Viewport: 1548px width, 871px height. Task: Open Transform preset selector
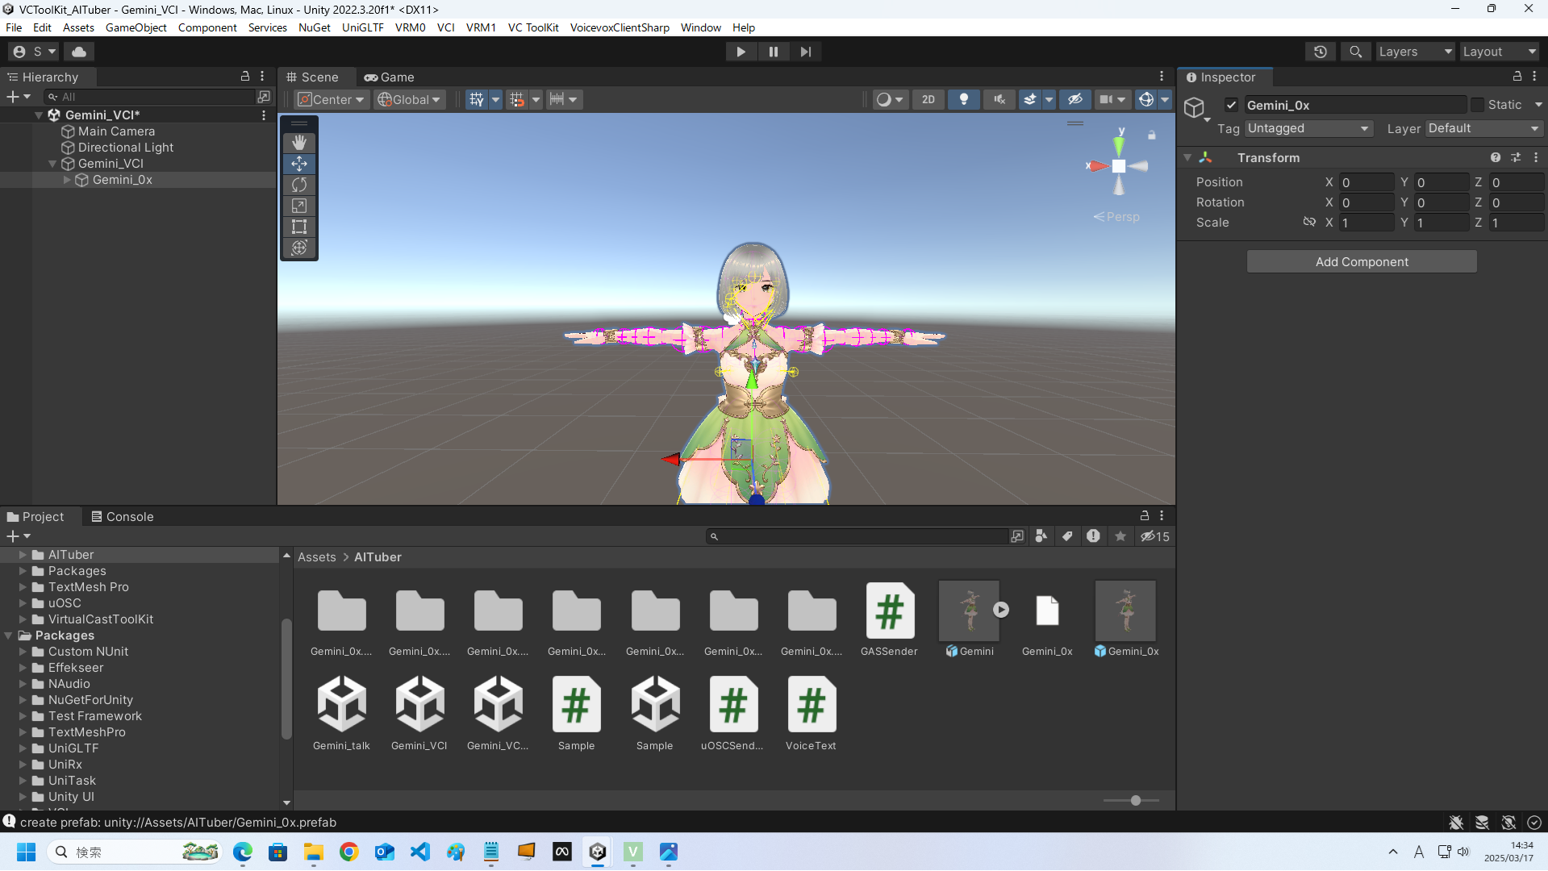1516,158
